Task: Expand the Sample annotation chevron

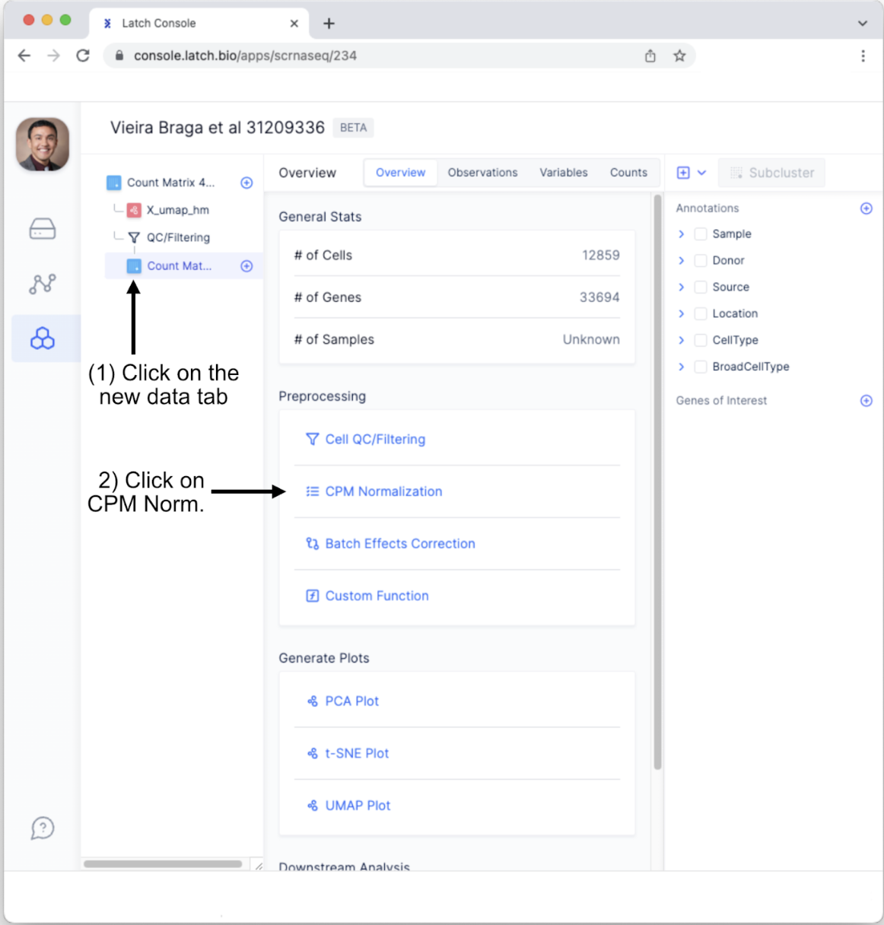Action: pyautogui.click(x=682, y=234)
